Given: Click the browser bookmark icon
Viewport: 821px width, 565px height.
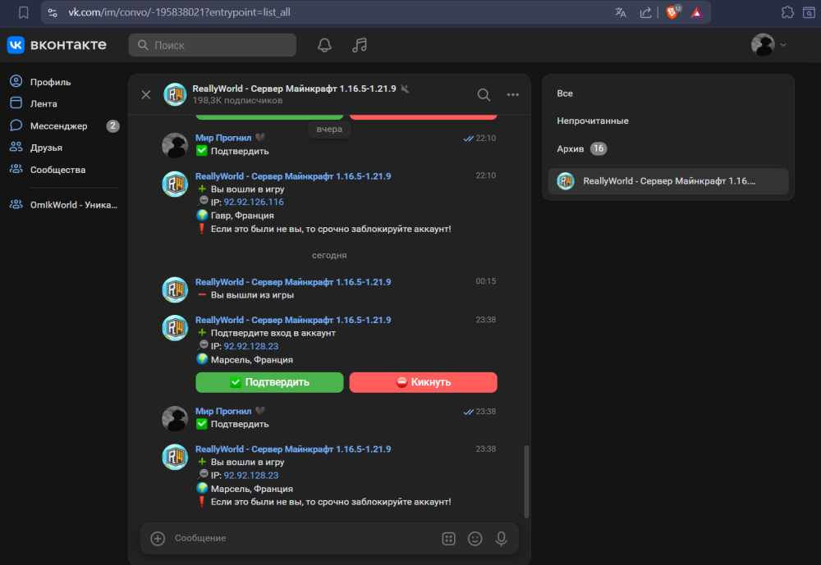Looking at the screenshot, I should click(x=23, y=12).
